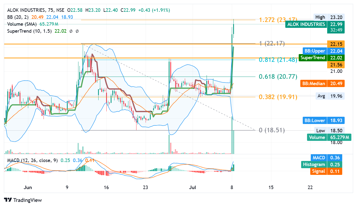Click the green SuperTrend axis label
Image resolution: width=357 pixels, height=207 pixels.
(313, 58)
